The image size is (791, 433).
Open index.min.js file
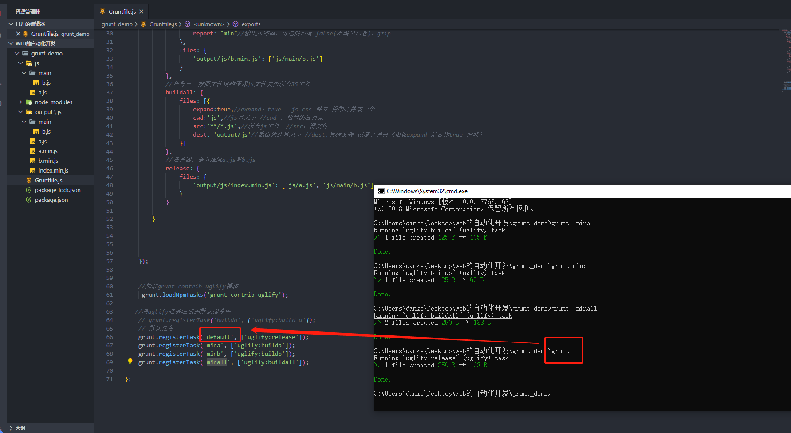[x=53, y=170]
